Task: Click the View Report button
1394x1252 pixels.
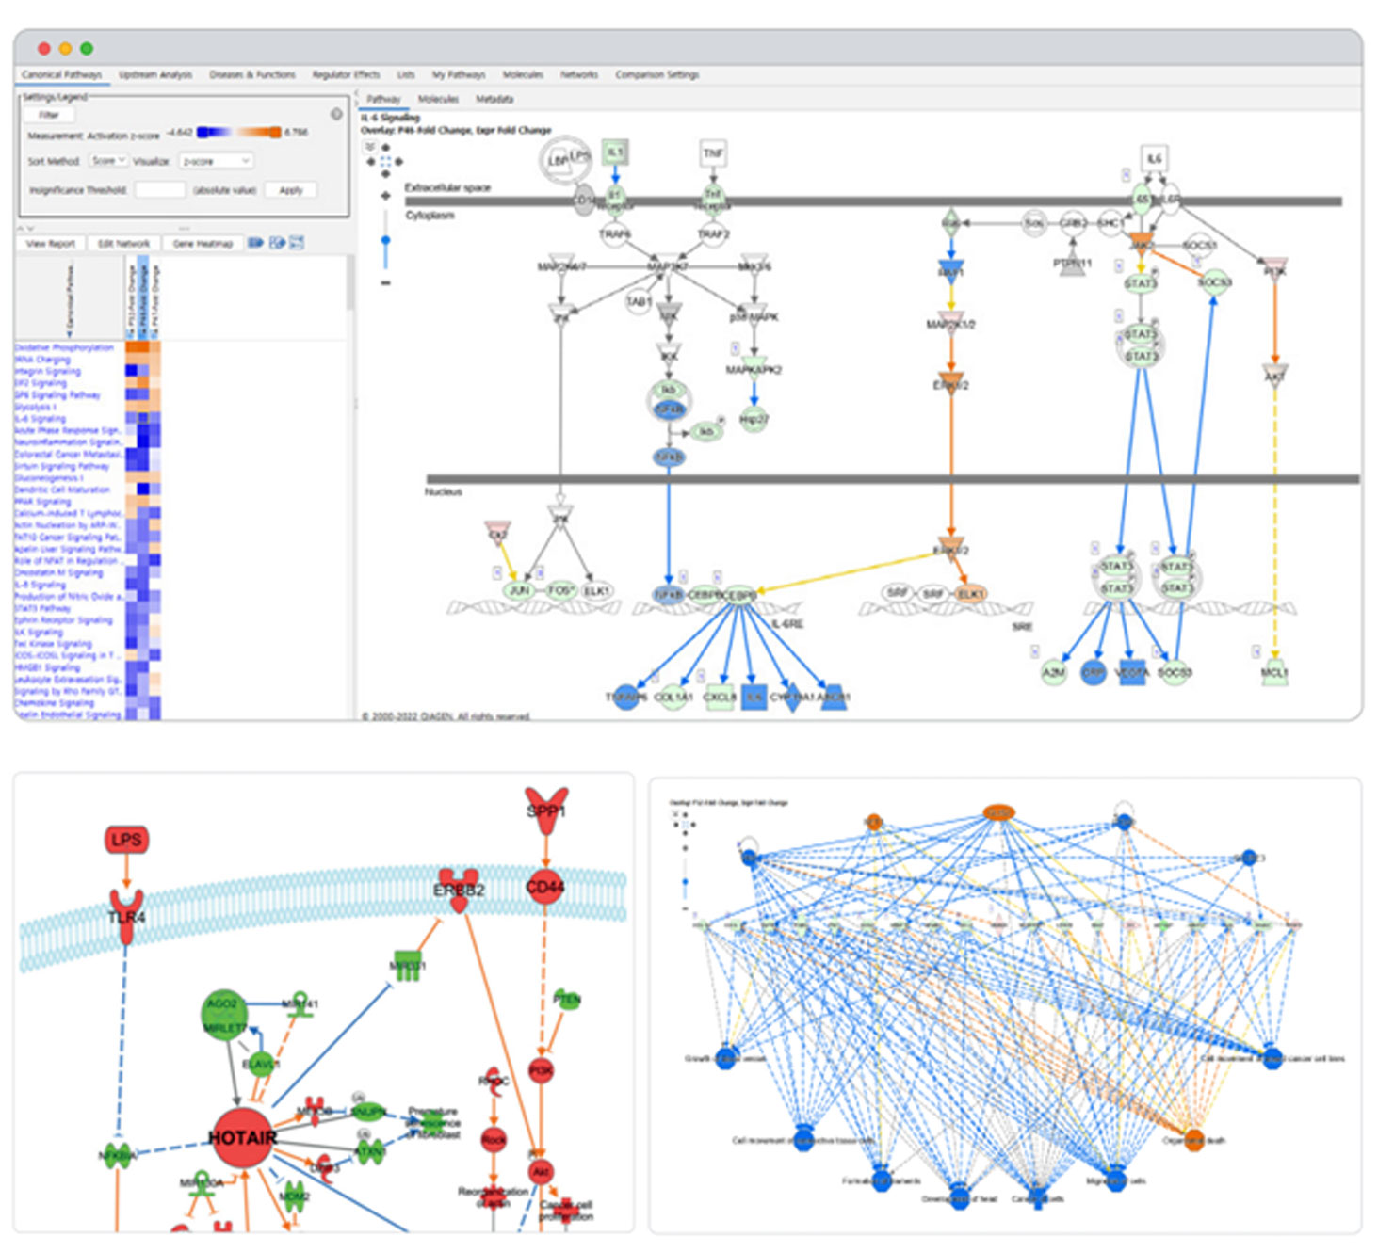Action: [x=51, y=243]
